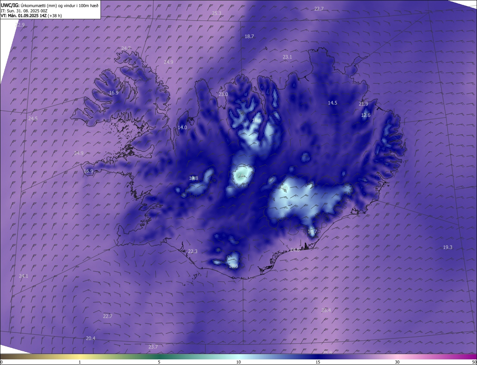Click the 23.1 value label
This screenshot has width=477, height=365.
pos(287,57)
